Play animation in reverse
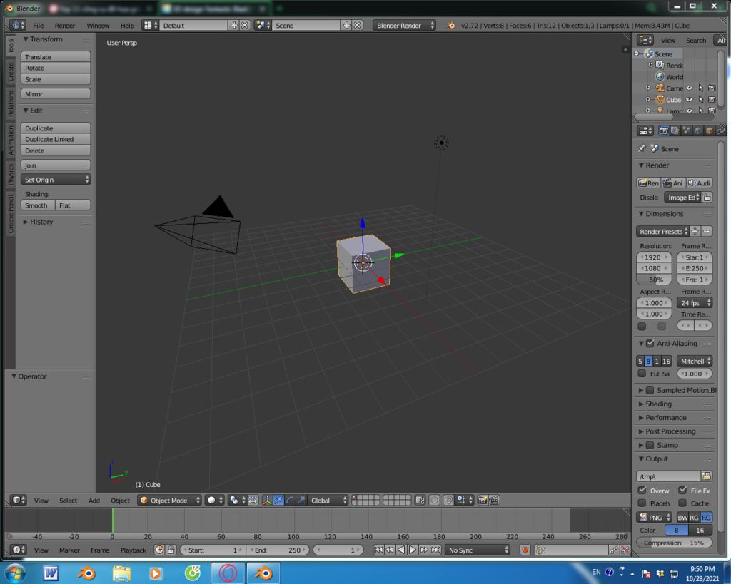 click(401, 550)
